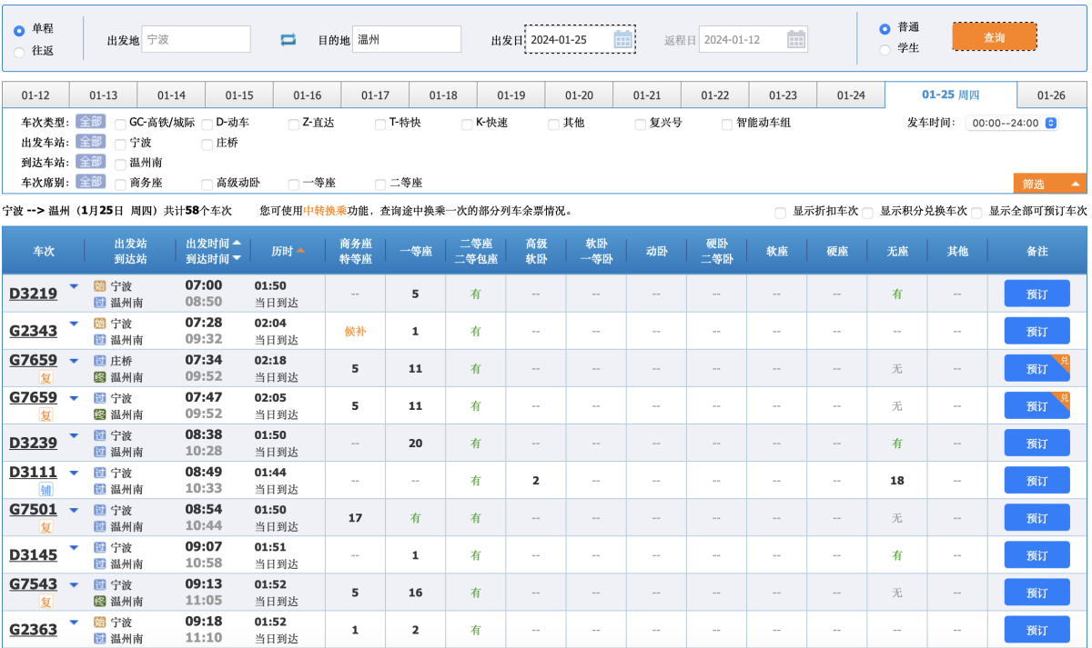The image size is (1092, 648).
Task: Expand details arrow for train D3239
Action: click(75, 436)
